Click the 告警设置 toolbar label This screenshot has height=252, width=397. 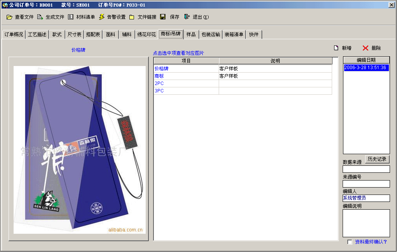tap(116, 17)
